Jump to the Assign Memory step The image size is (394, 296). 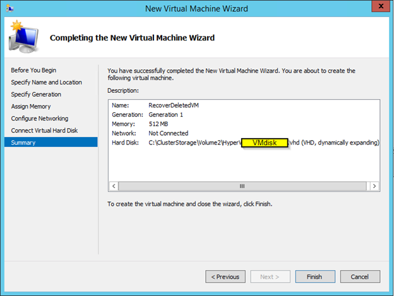pyautogui.click(x=31, y=107)
